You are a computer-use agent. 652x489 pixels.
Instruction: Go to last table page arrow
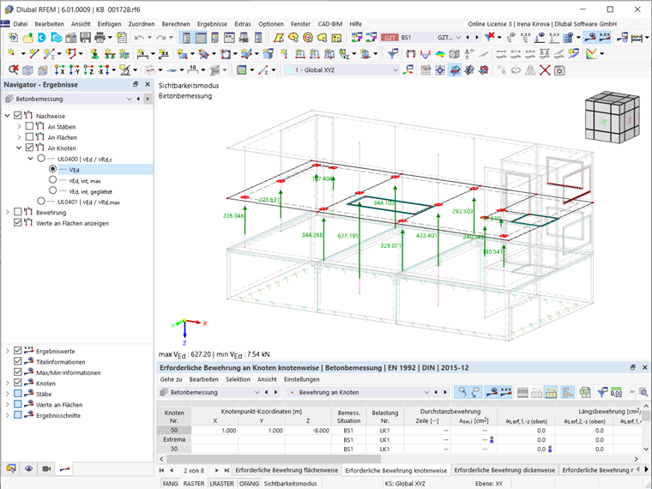226,470
